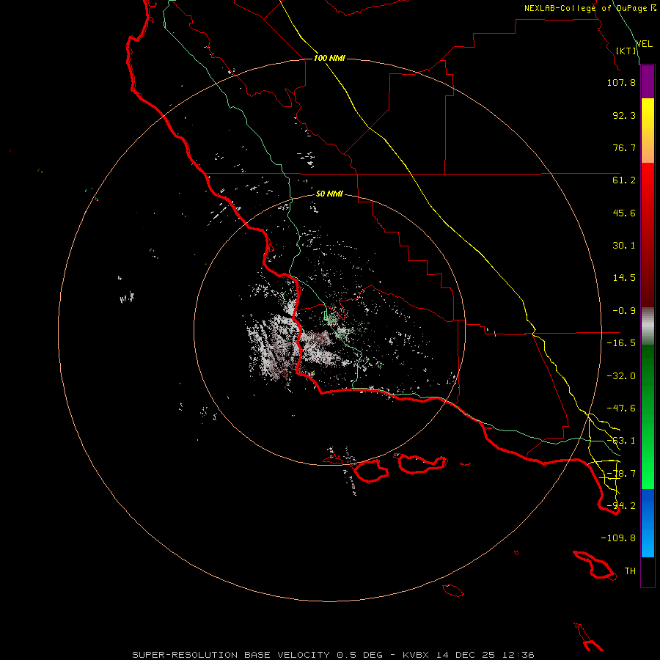The width and height of the screenshot is (660, 660).
Task: Click the -47.6 scale value
Action: tap(621, 408)
